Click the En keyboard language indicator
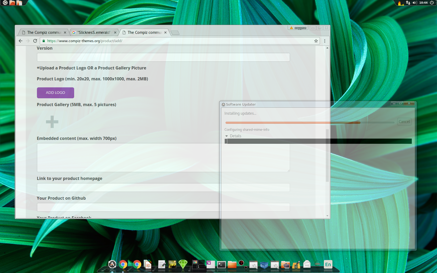The height and width of the screenshot is (273, 437). [x=328, y=264]
